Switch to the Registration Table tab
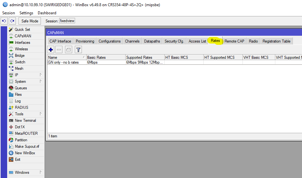The width and height of the screenshot is (302, 178). (x=276, y=41)
